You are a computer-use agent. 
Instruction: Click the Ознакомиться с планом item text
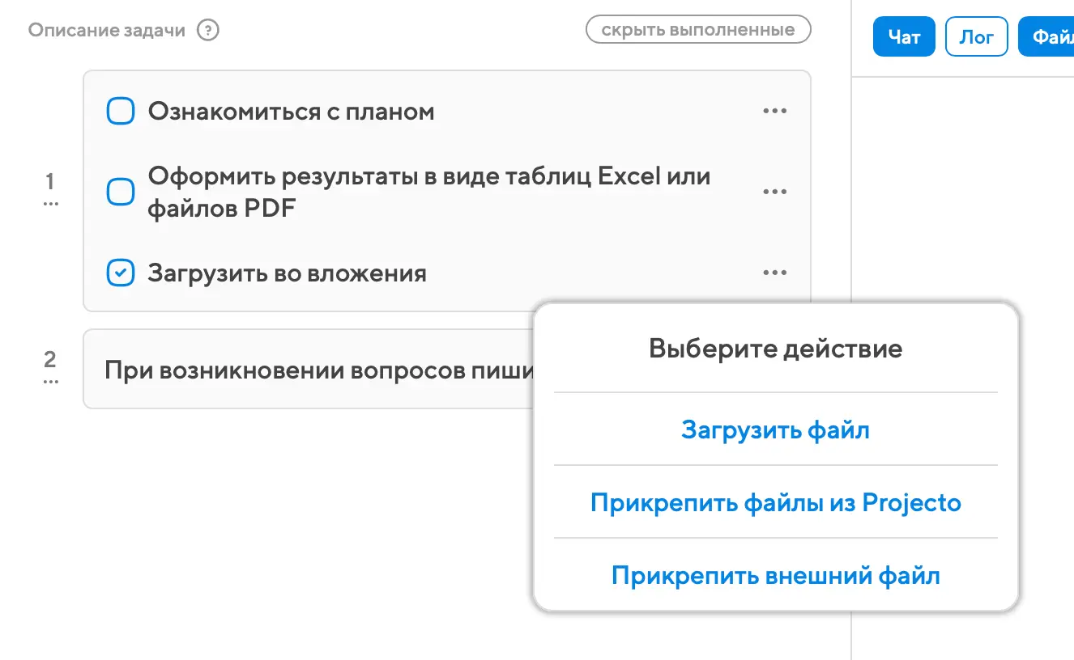(x=291, y=112)
